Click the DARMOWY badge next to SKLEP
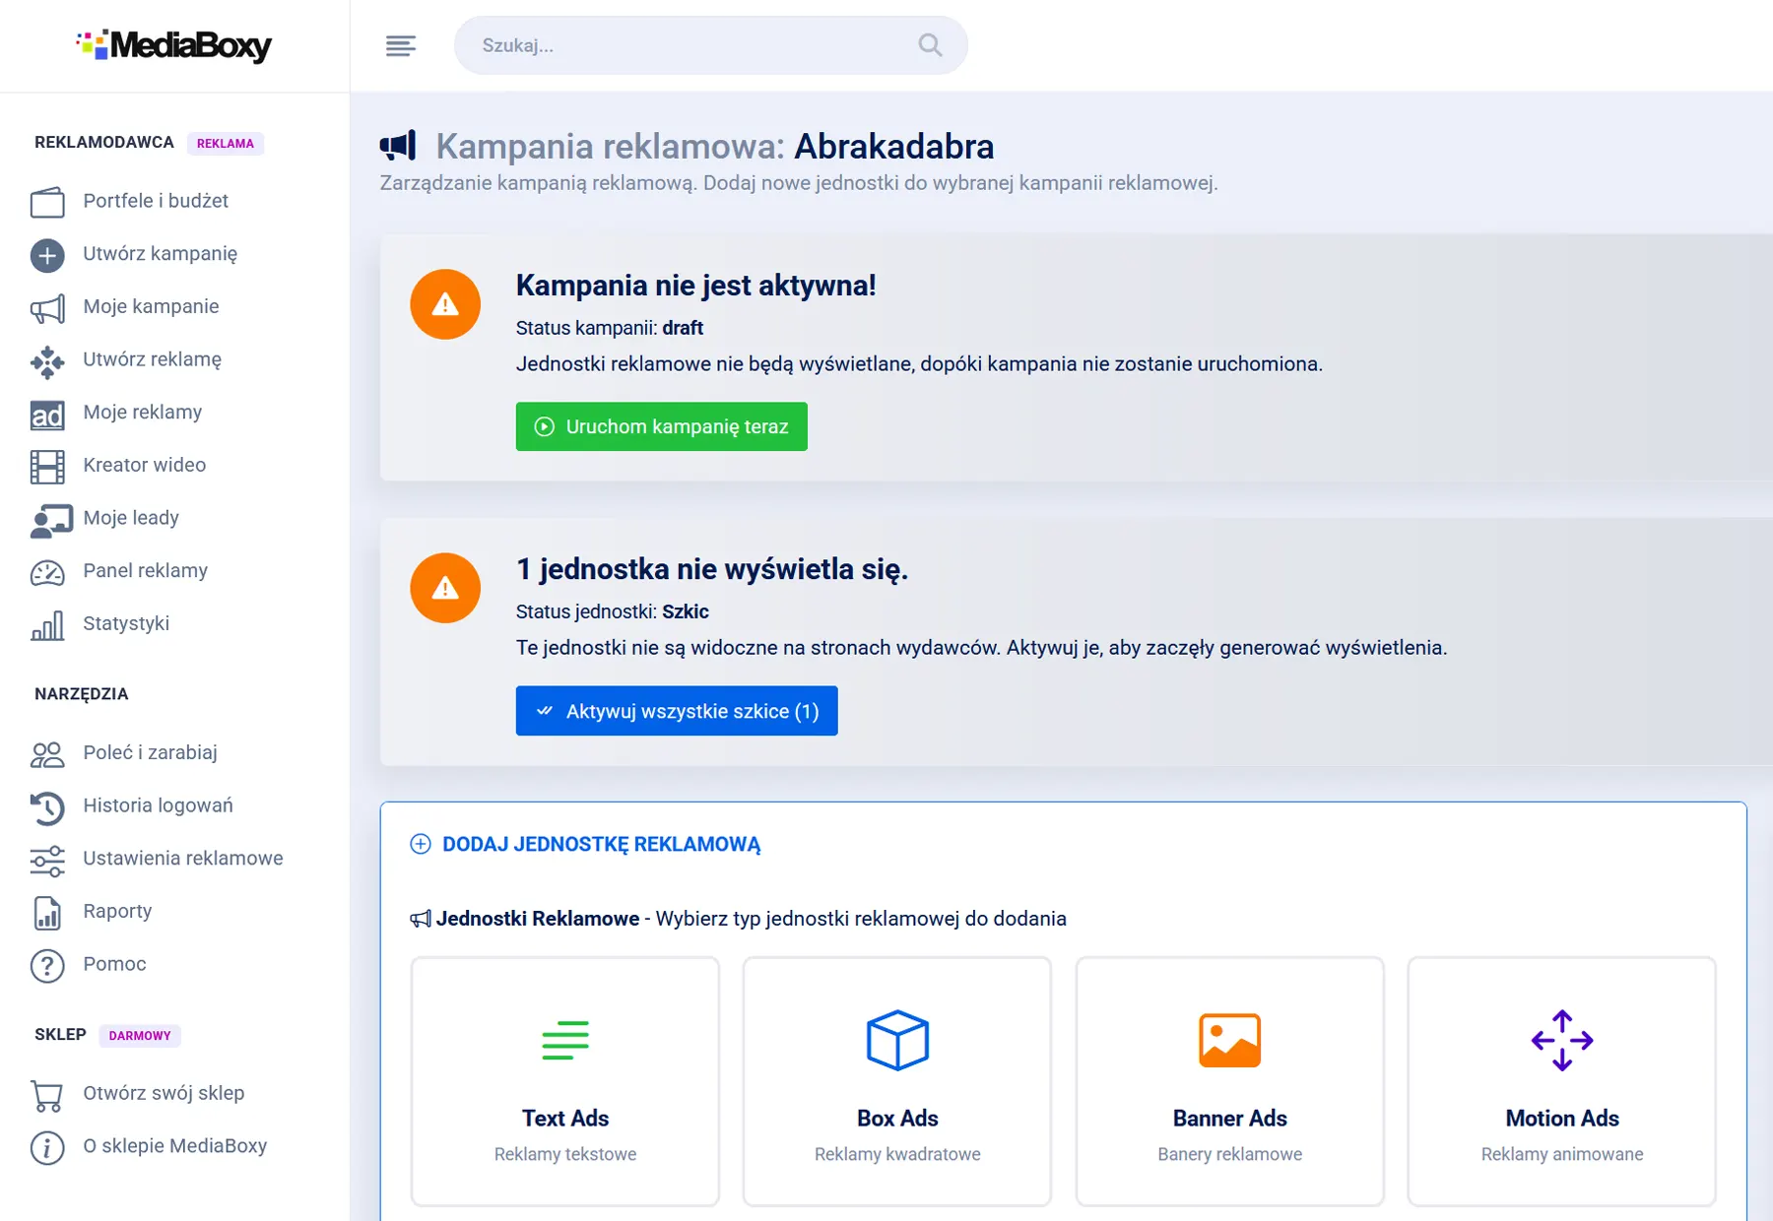Viewport: 1773px width, 1221px height. point(140,1036)
